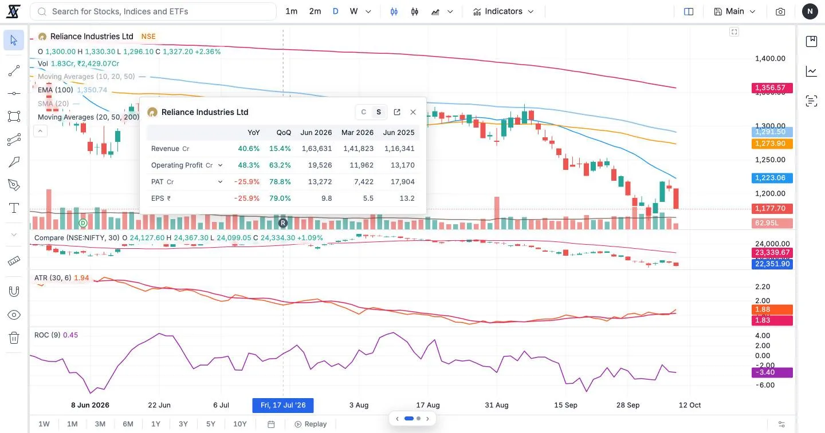
Task: Delete drawings with the trash icon
Action: pyautogui.click(x=14, y=337)
